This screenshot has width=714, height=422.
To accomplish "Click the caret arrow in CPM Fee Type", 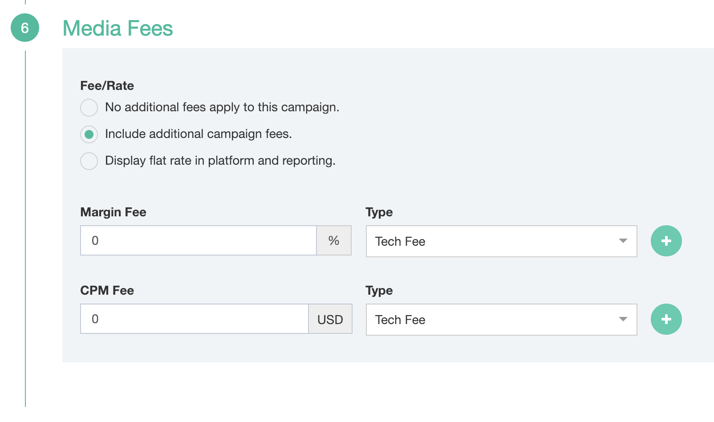I will 623,319.
